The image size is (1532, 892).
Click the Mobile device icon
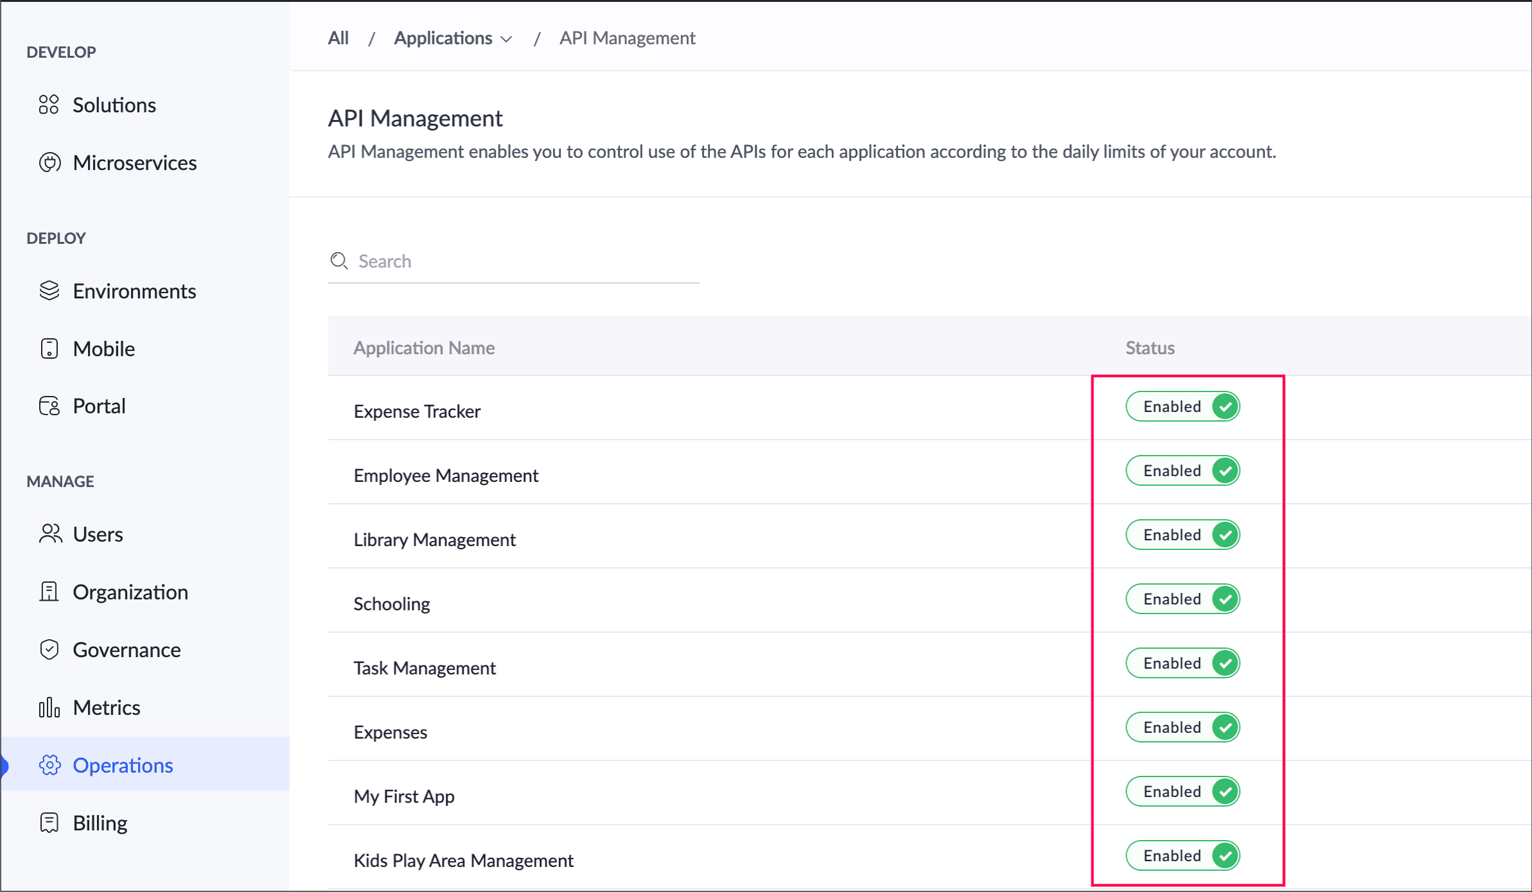[x=49, y=348]
